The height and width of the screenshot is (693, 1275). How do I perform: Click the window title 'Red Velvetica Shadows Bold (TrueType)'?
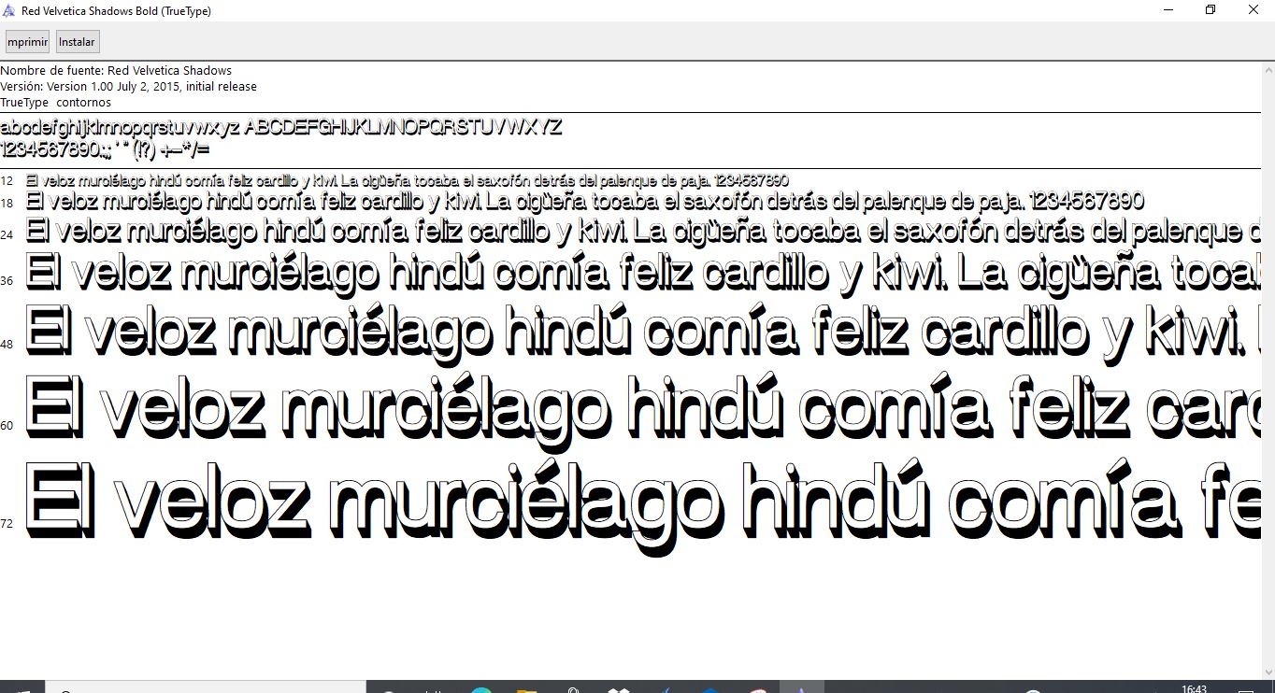116,11
